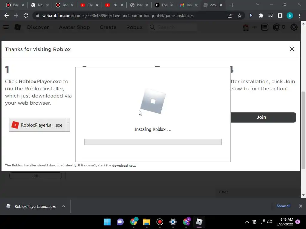The width and height of the screenshot is (306, 229).
Task: Switch to the 'For' tab
Action: point(163,5)
